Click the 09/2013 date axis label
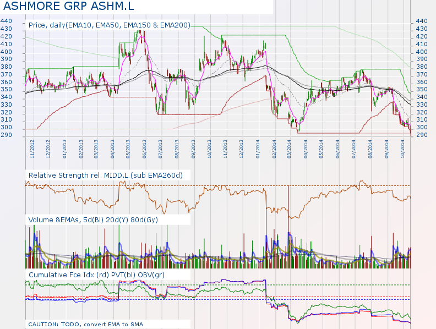The height and width of the screenshot is (329, 436). pos(193,149)
